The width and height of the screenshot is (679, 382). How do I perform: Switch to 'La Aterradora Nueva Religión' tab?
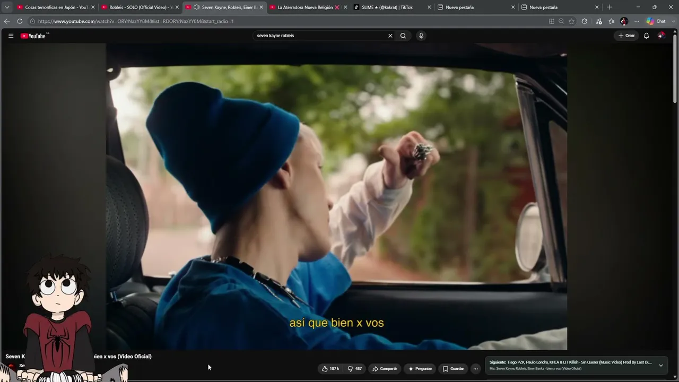[308, 7]
